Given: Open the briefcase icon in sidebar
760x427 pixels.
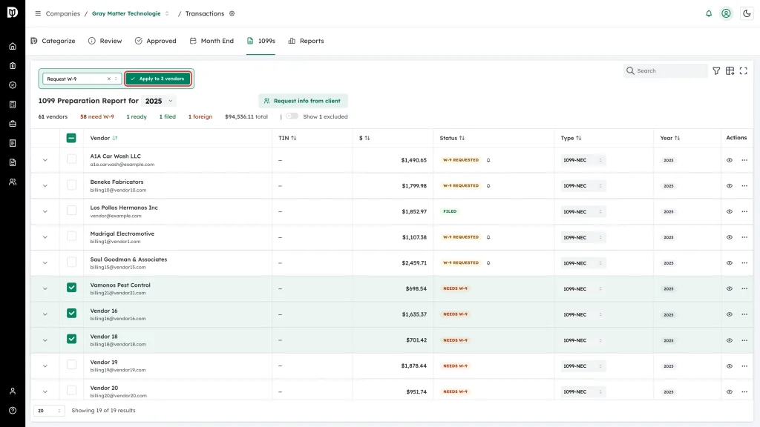Looking at the screenshot, I should pyautogui.click(x=13, y=124).
